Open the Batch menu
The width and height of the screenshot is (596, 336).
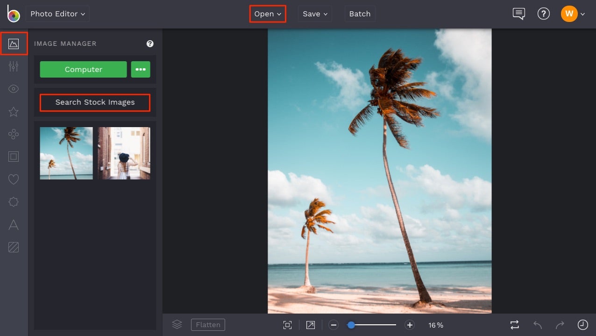(x=360, y=14)
